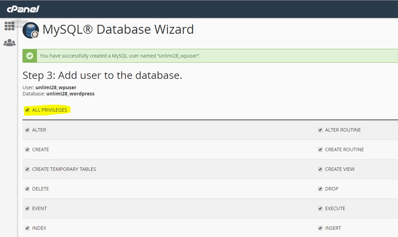The width and height of the screenshot is (398, 237).
Task: Click the MySQL Database Wizard database icon
Action: [x=30, y=31]
